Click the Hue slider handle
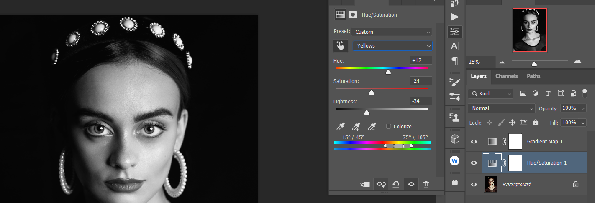Viewport: 595px width, 203px height. [x=388, y=72]
